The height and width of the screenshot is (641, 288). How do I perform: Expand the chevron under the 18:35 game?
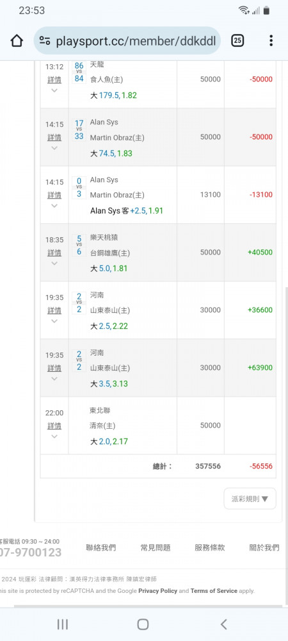54,263
